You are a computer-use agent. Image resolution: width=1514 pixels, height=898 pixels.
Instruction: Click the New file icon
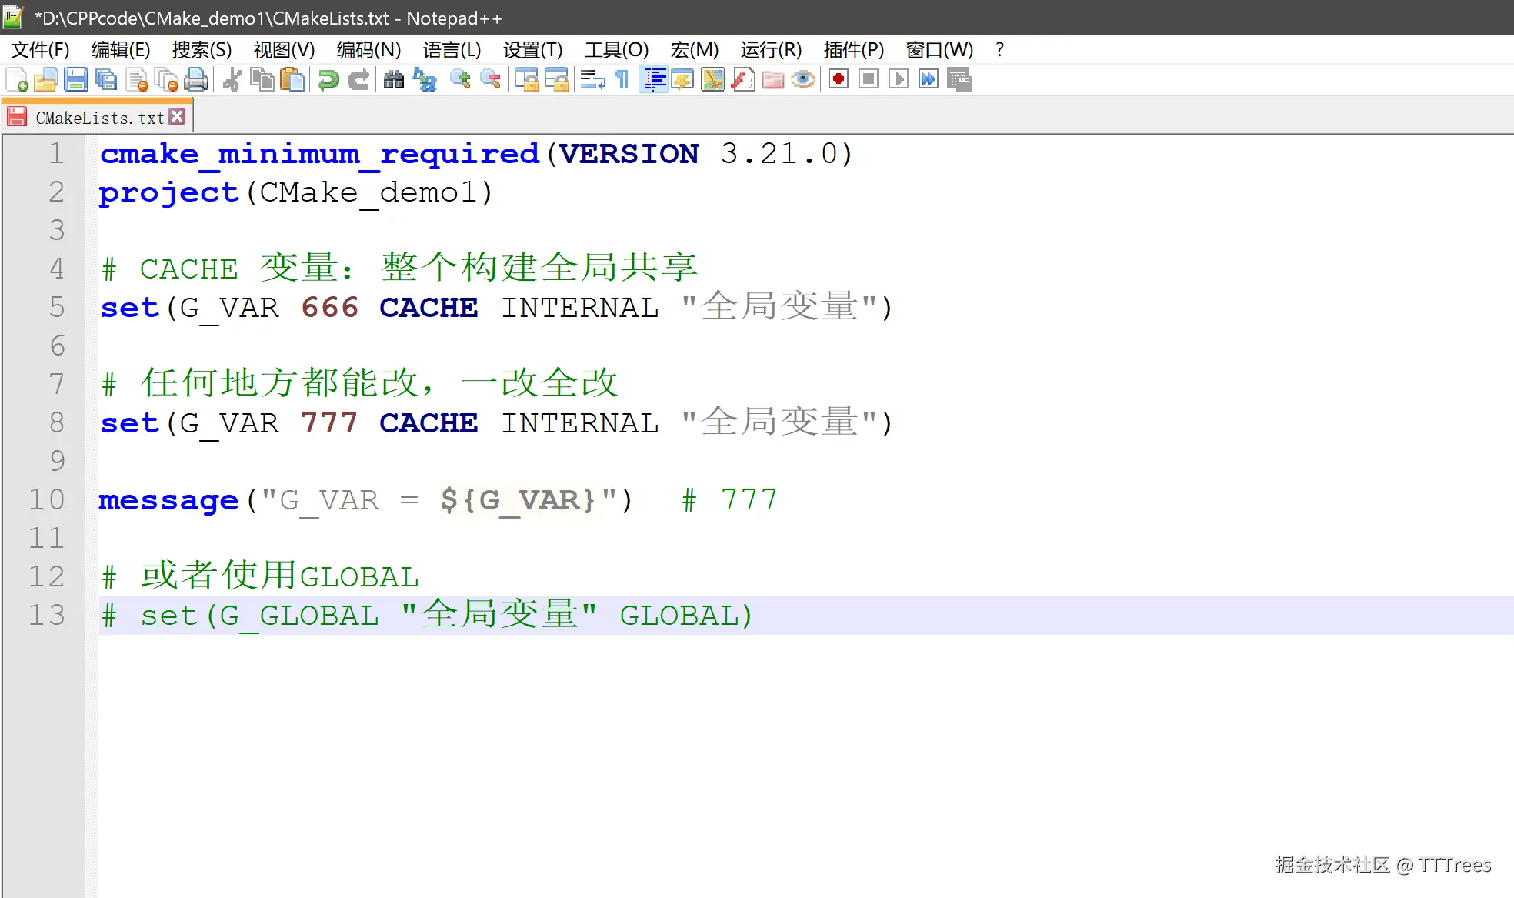point(17,80)
